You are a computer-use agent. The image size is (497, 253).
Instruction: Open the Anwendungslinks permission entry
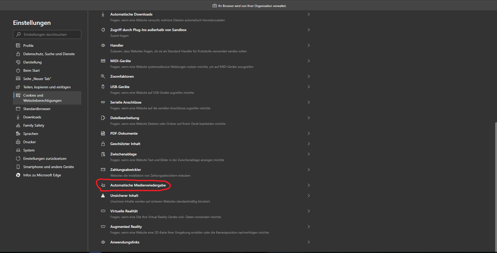tap(125, 242)
